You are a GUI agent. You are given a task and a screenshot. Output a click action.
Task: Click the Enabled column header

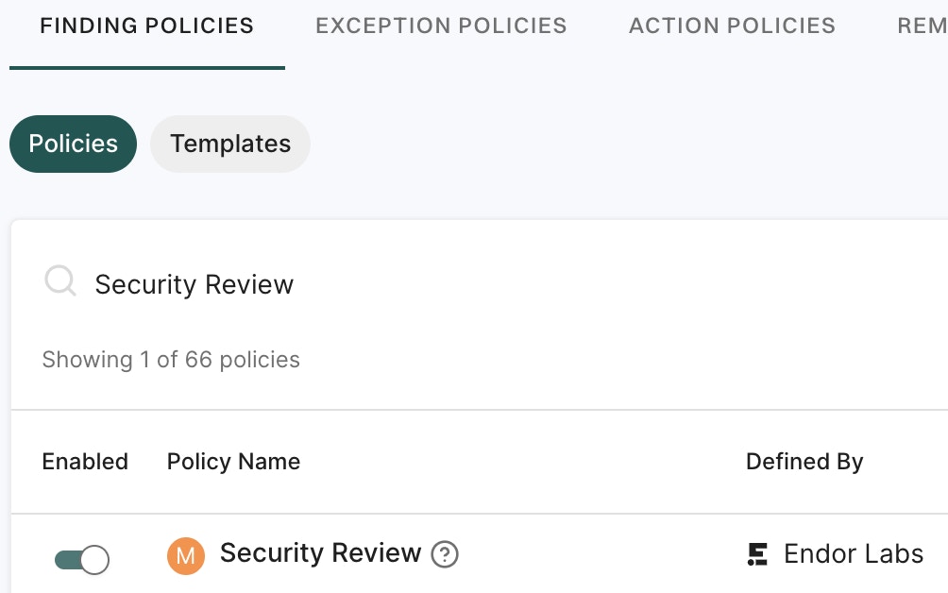point(84,462)
